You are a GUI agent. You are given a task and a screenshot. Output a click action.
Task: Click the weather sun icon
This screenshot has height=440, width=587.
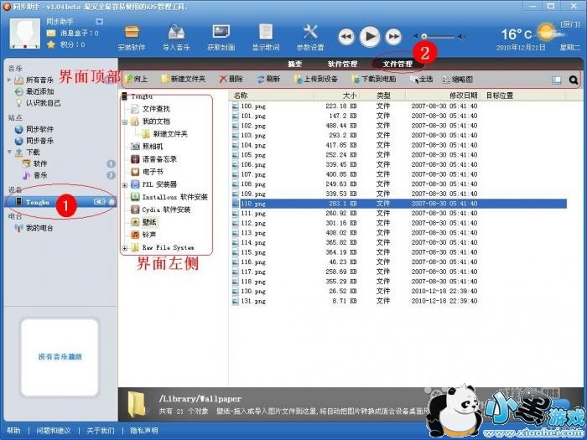point(547,32)
